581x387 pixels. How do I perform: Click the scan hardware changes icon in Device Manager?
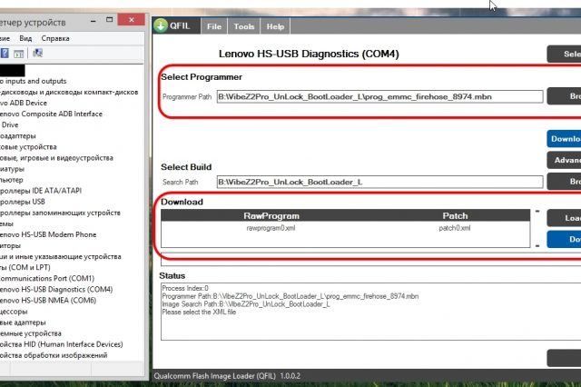(x=37, y=53)
